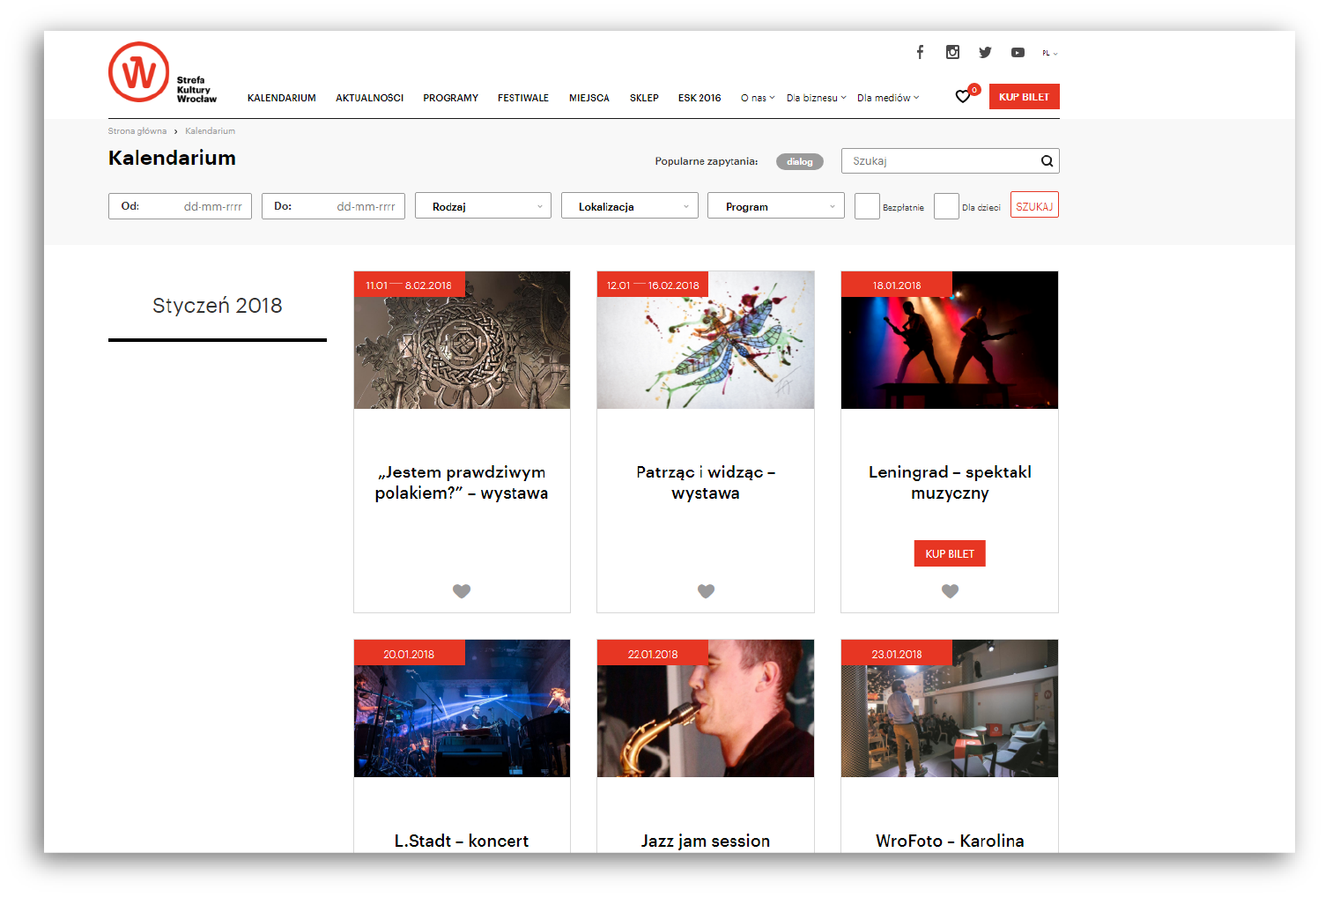Expand the Rodzaj dropdown
Image resolution: width=1325 pixels, height=897 pixels.
(483, 206)
